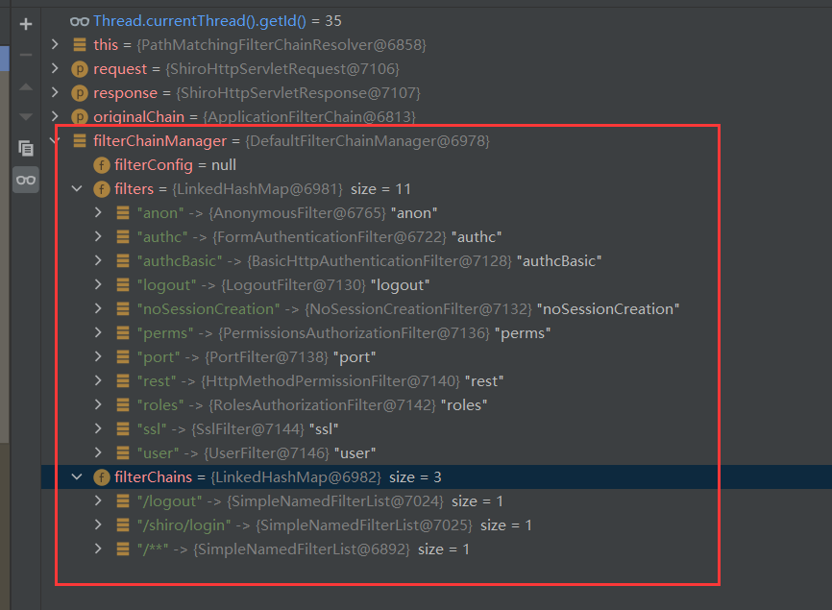832x610 pixels.
Task: Expand the "user" UserFilter entry
Action: 98,452
